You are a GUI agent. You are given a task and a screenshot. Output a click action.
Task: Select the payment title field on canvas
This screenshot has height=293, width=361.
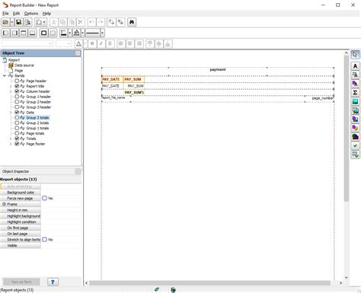coord(218,69)
